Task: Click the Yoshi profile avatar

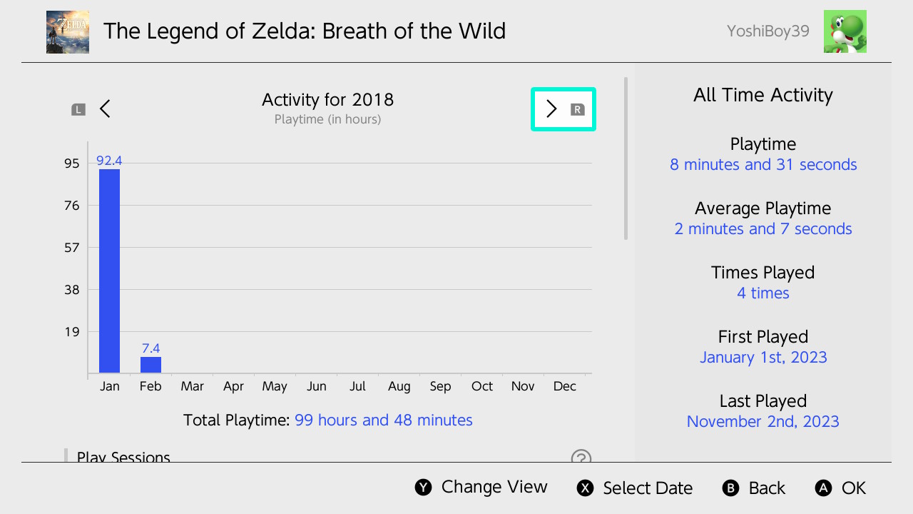Action: pyautogui.click(x=845, y=31)
